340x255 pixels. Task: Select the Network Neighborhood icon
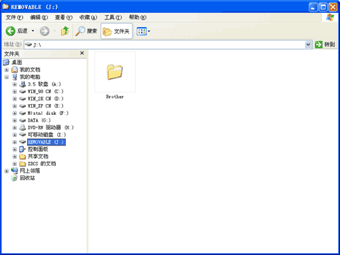[14, 171]
